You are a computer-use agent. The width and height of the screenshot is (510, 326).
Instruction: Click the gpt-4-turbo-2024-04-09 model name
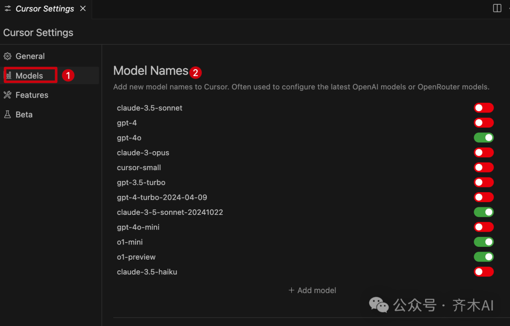[162, 197]
